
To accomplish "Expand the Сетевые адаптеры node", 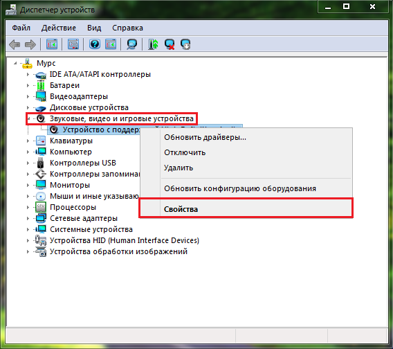I will tap(28, 218).
